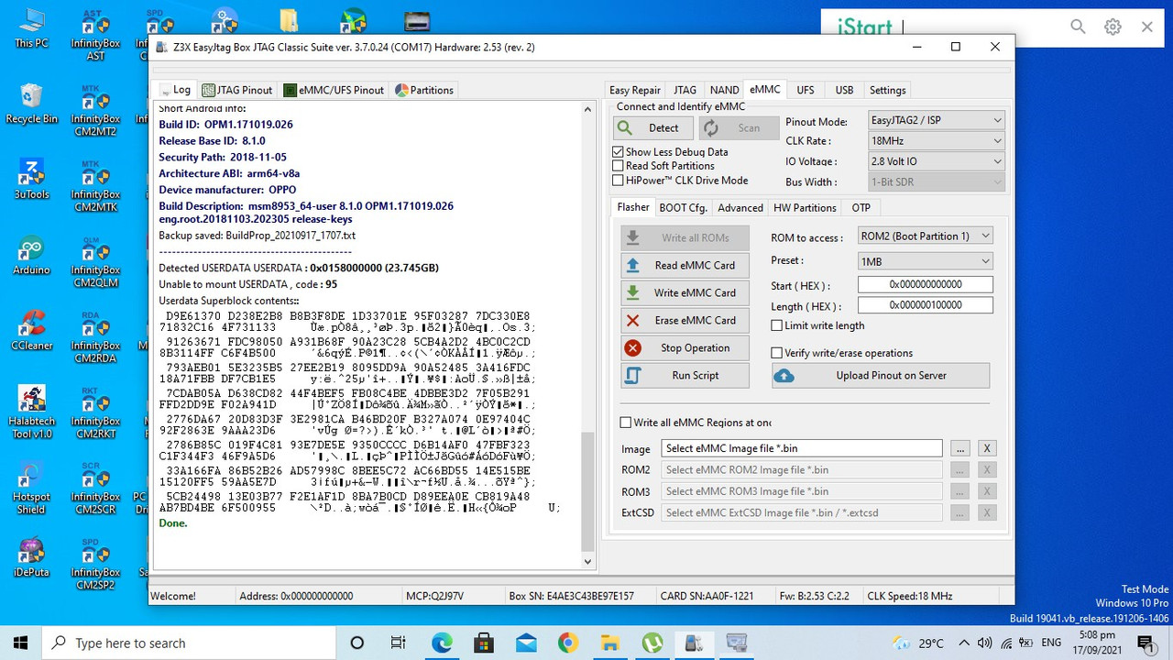Switch to the Easy Repair tab
Screen dimensions: 1173x660
635,90
